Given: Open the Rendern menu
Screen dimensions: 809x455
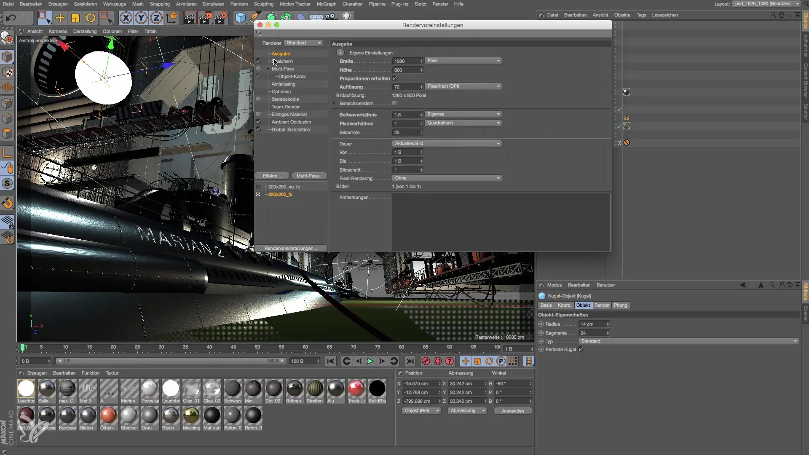Looking at the screenshot, I should pos(239,4).
